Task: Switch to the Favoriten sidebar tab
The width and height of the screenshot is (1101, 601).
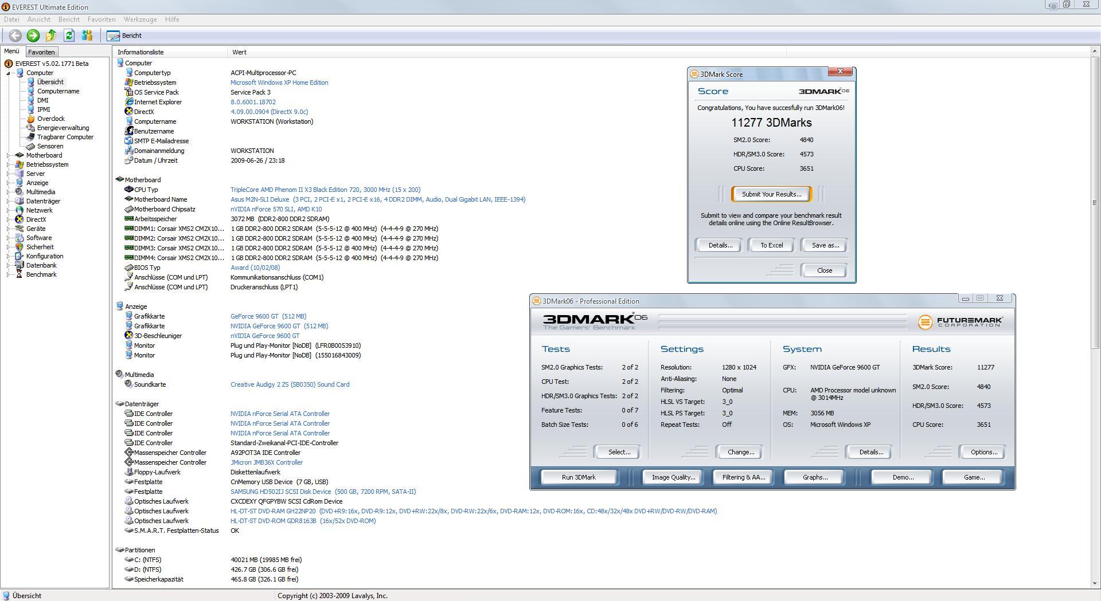Action: coord(41,52)
